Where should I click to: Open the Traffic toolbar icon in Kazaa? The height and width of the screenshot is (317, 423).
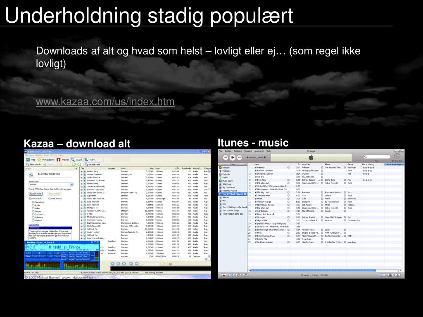point(86,160)
